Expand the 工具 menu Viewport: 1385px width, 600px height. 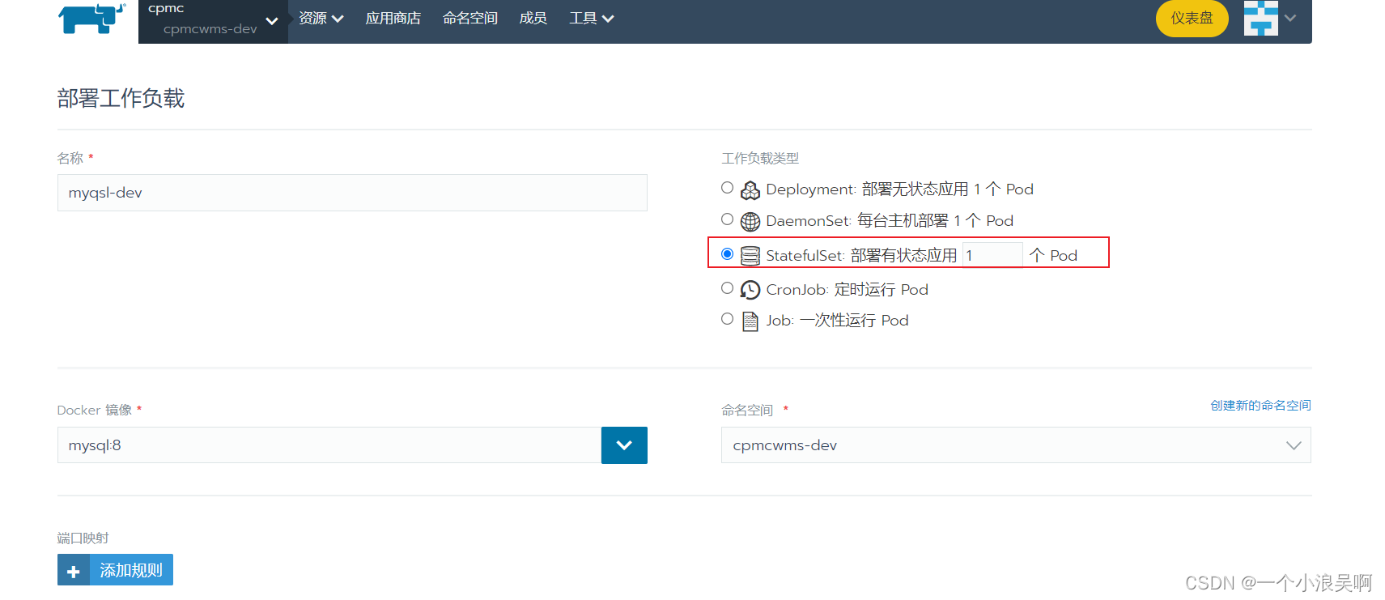(x=592, y=19)
